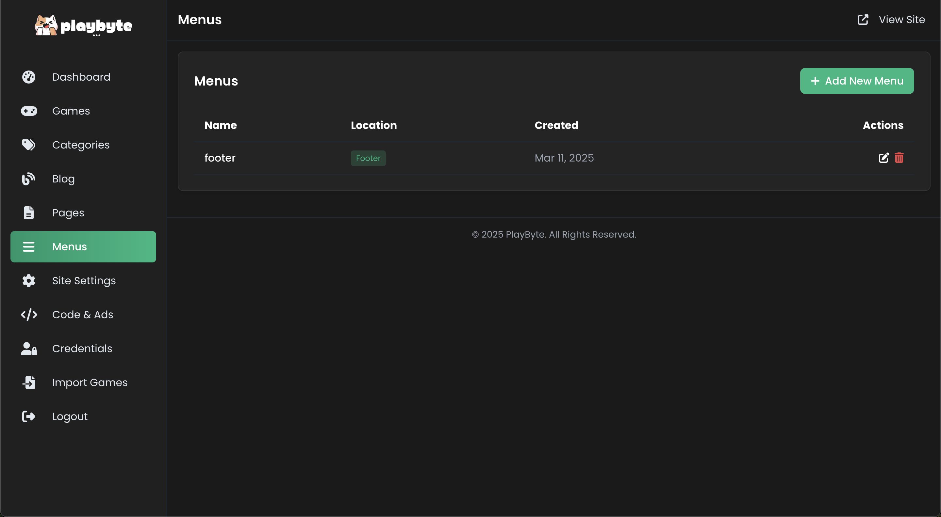The image size is (941, 517).
Task: Click the Categories tags icon
Action: point(28,145)
